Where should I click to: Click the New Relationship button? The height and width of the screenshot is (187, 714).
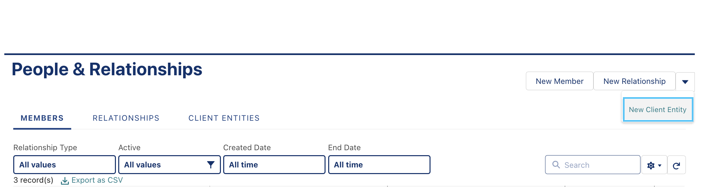pyautogui.click(x=634, y=81)
